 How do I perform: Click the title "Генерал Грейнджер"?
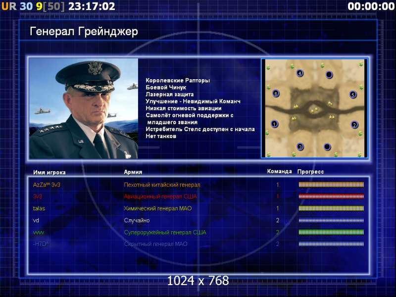click(x=84, y=32)
